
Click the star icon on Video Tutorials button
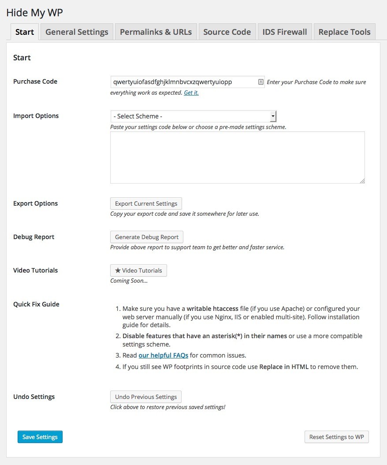pyautogui.click(x=118, y=270)
